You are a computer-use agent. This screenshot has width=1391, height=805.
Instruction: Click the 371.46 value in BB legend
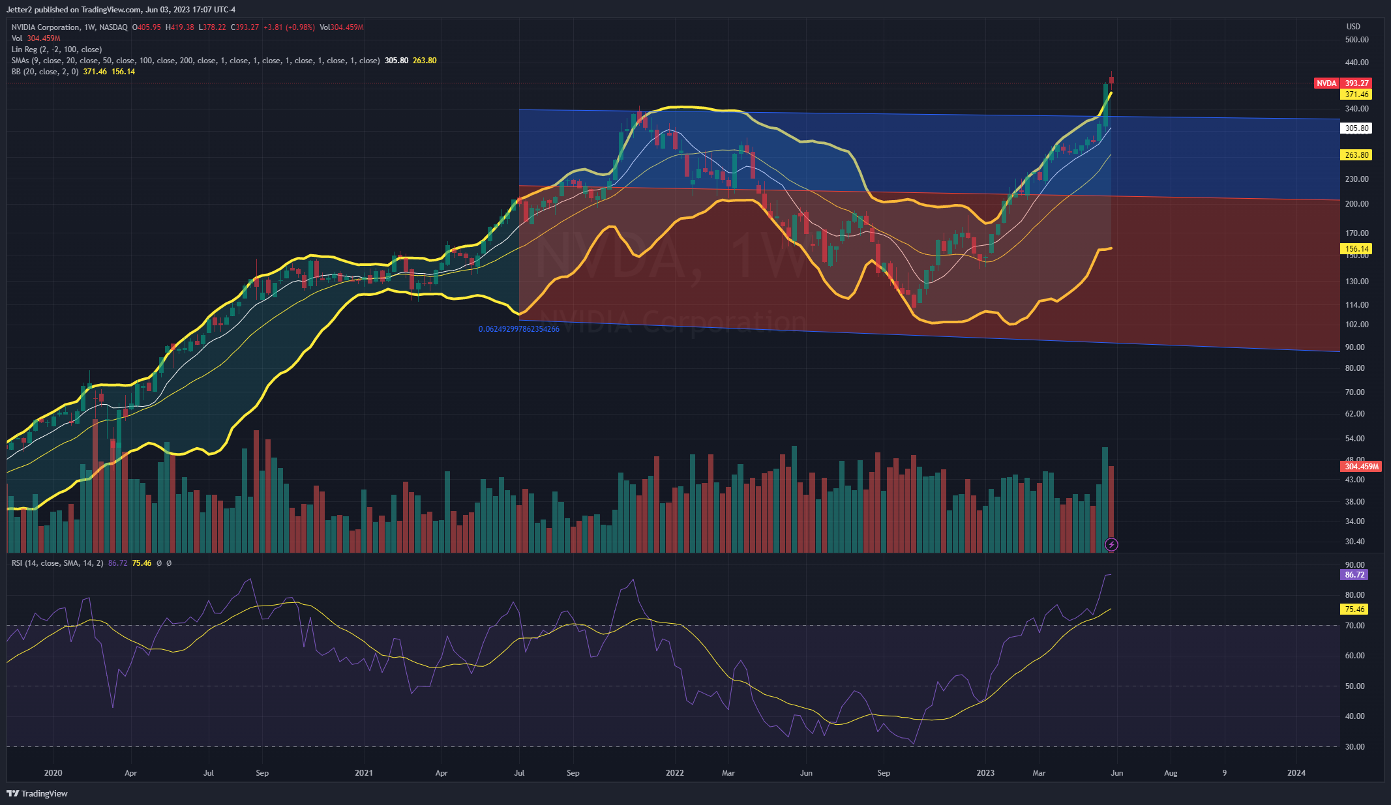[95, 72]
